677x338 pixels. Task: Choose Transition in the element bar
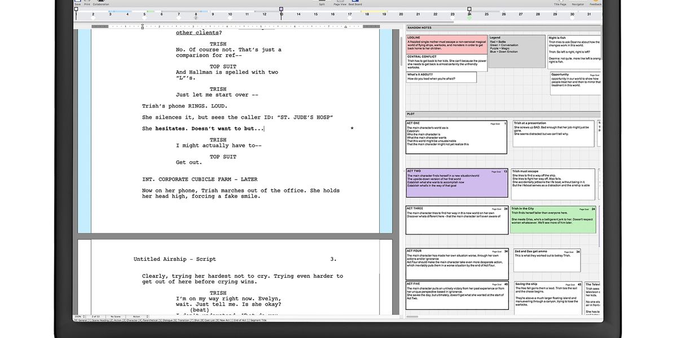tap(183, 321)
